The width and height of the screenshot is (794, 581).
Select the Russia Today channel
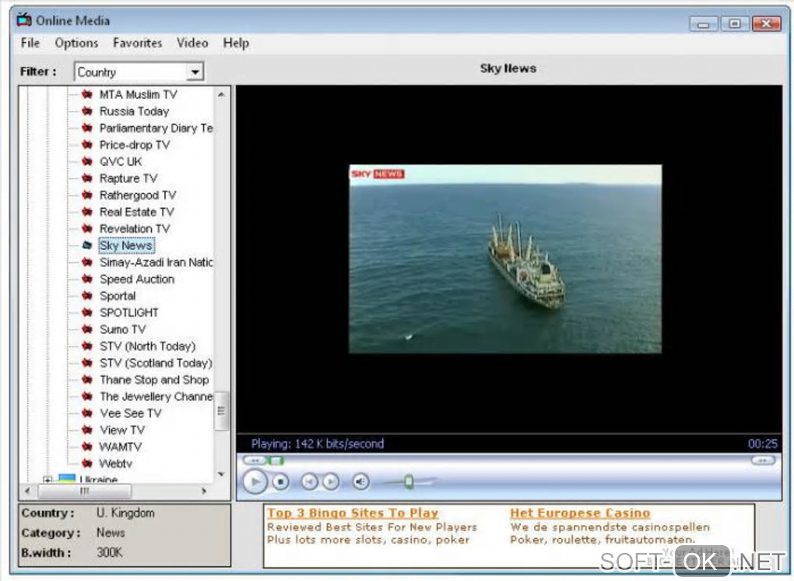click(134, 111)
